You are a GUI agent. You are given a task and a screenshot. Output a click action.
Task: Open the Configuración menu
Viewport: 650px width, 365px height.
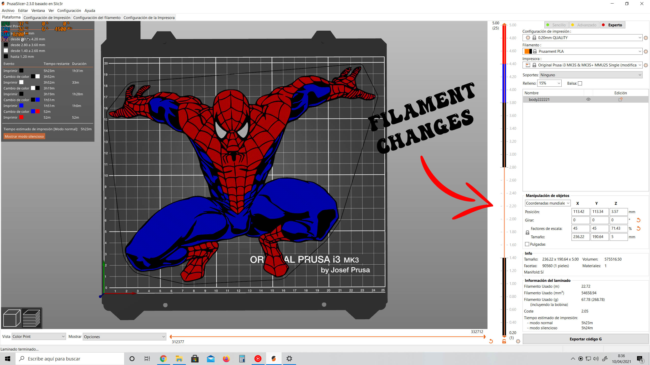(69, 11)
